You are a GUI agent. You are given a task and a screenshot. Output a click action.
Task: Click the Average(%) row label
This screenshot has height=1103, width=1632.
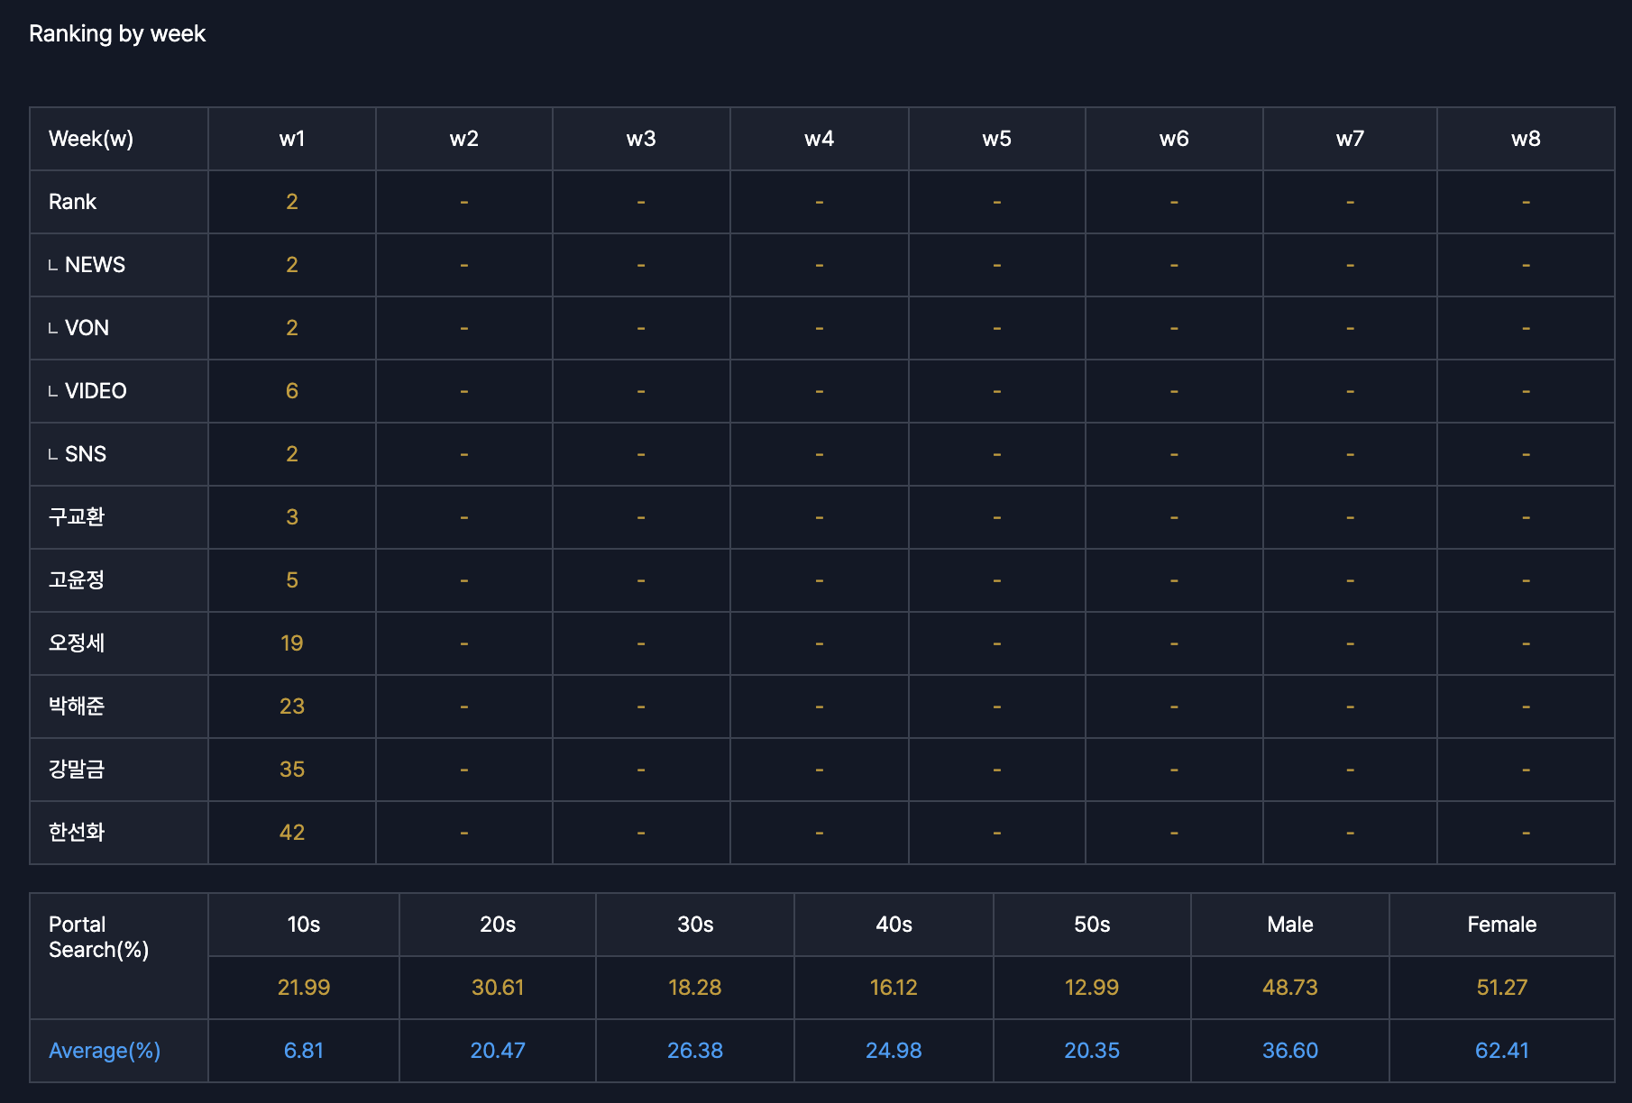coord(105,1051)
